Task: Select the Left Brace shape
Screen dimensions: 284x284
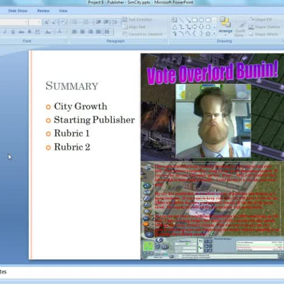Action: click(x=194, y=34)
